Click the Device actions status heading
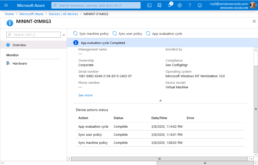The height and width of the screenshot is (165, 258). [92, 110]
